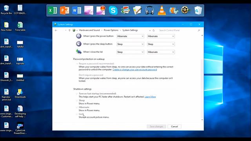Open sleep button plugged-in dropdown

(161, 44)
